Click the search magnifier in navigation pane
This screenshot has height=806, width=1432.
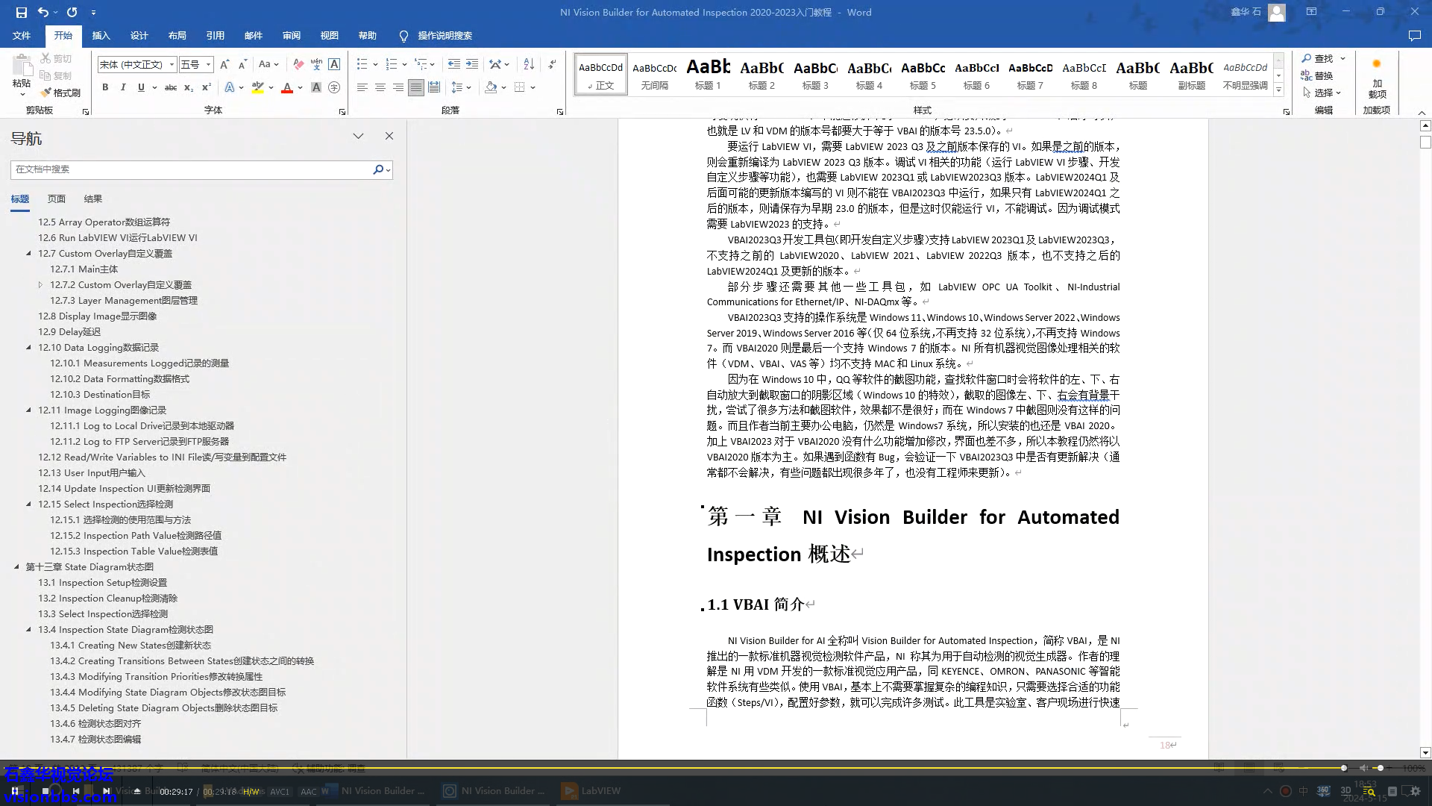pyautogui.click(x=378, y=169)
